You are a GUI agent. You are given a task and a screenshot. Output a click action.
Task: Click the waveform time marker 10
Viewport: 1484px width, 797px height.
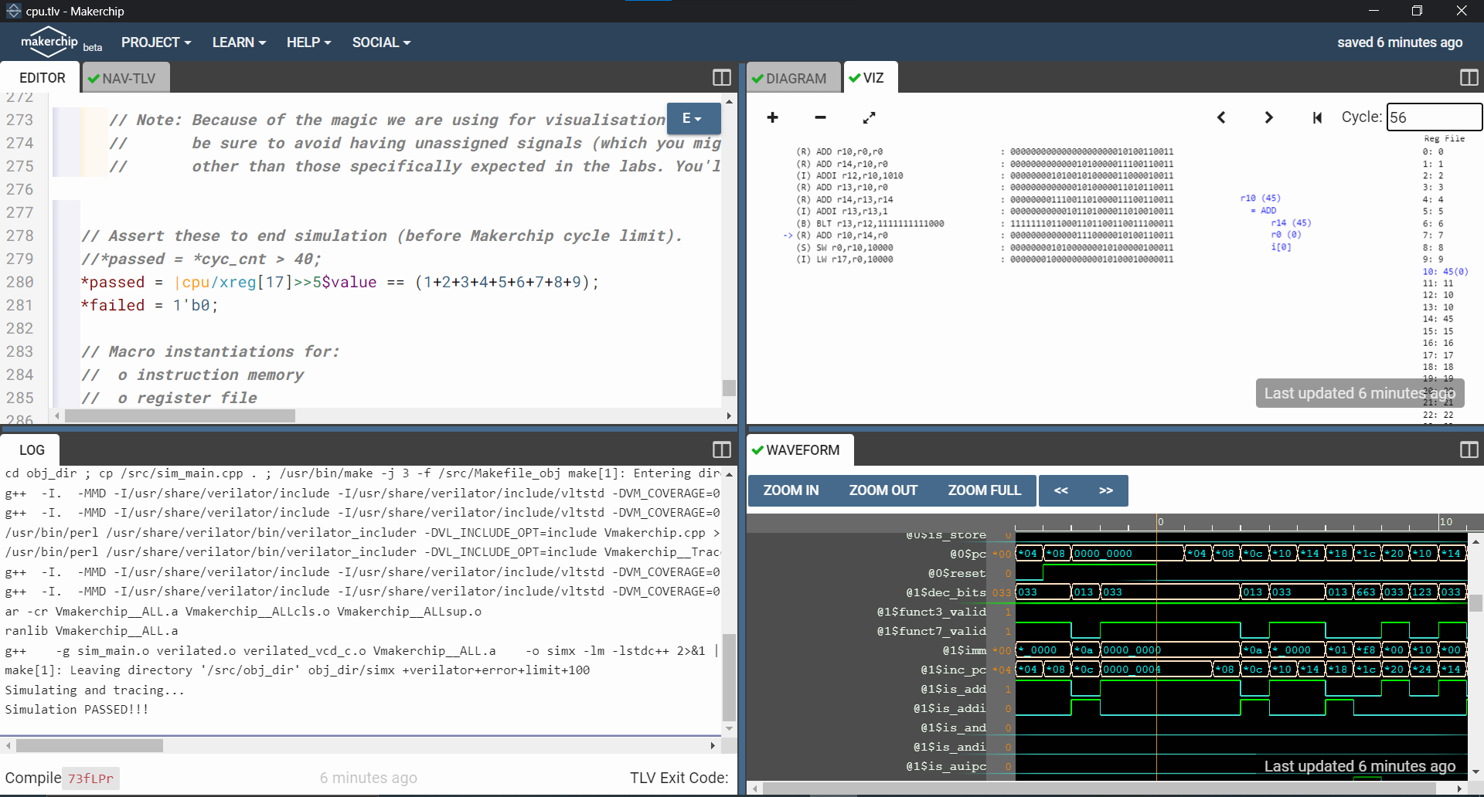[x=1445, y=522]
